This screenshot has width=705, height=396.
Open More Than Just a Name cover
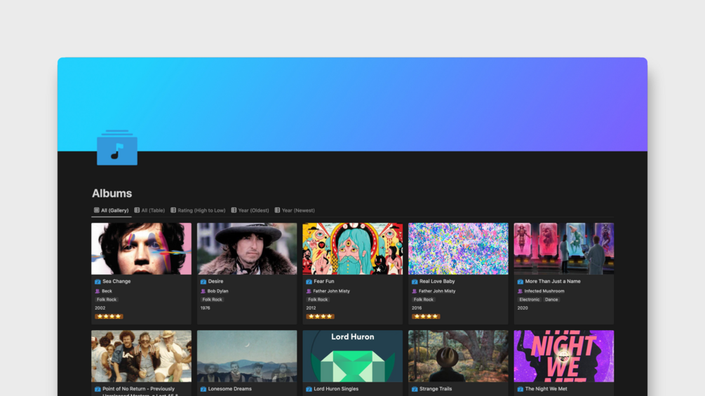coord(564,249)
